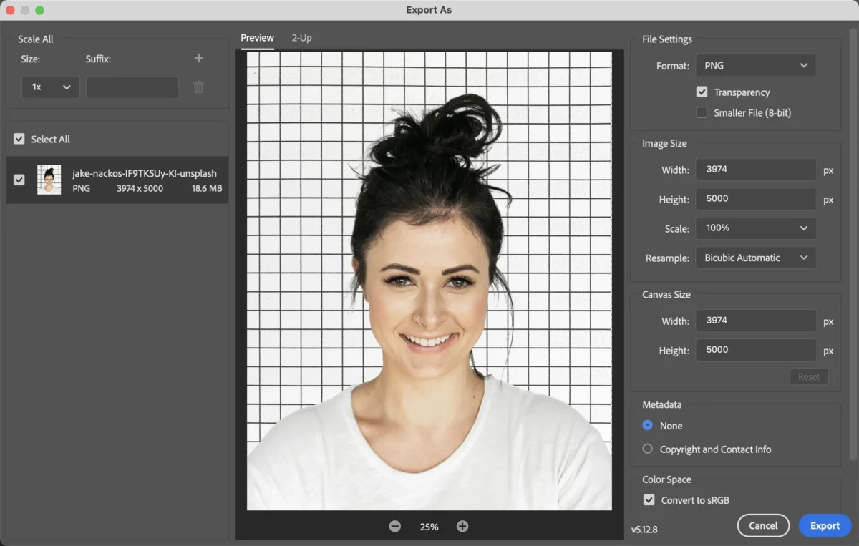The image size is (859, 546).
Task: Switch to the 2-Up tab
Action: (301, 37)
